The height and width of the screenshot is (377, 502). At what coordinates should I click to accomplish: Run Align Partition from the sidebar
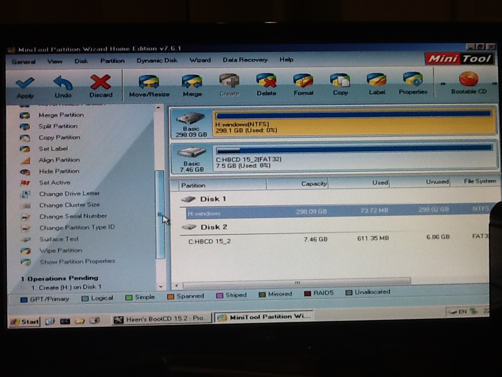[x=59, y=160]
